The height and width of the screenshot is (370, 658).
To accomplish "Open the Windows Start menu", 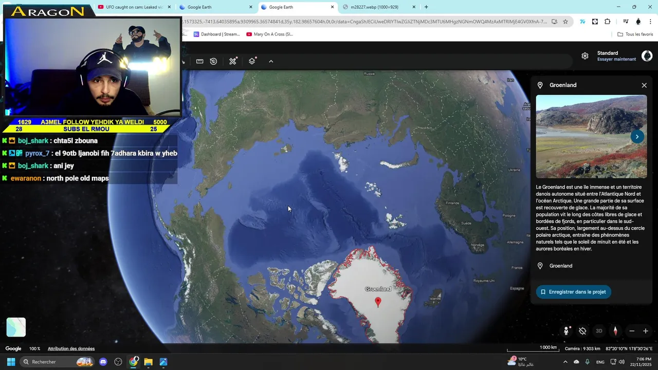I will (11, 362).
